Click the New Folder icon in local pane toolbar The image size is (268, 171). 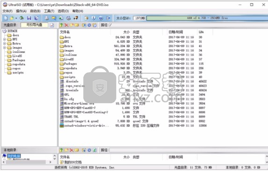click(66, 150)
